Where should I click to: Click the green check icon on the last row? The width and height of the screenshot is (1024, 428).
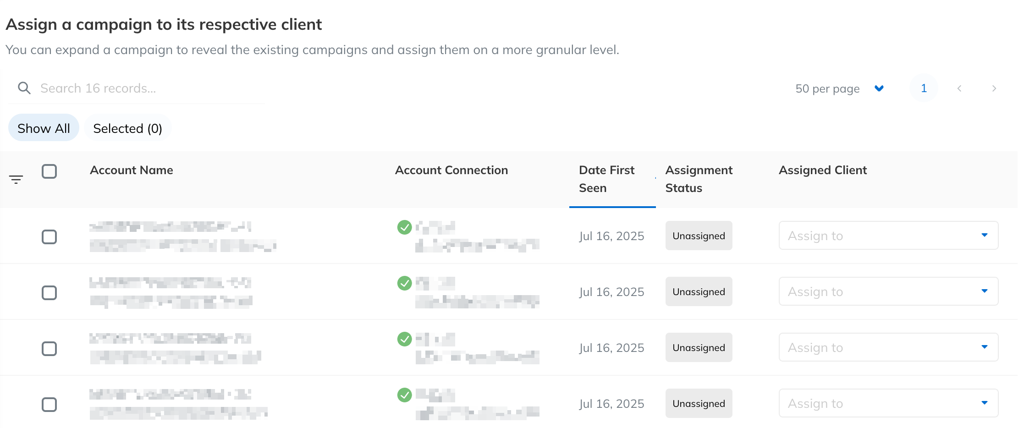(x=405, y=395)
